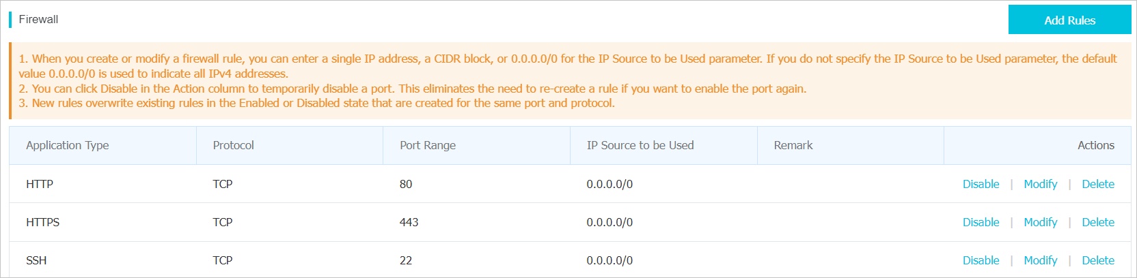1137x278 pixels.
Task: Delete the HTTP firewall rule
Action: [1098, 184]
